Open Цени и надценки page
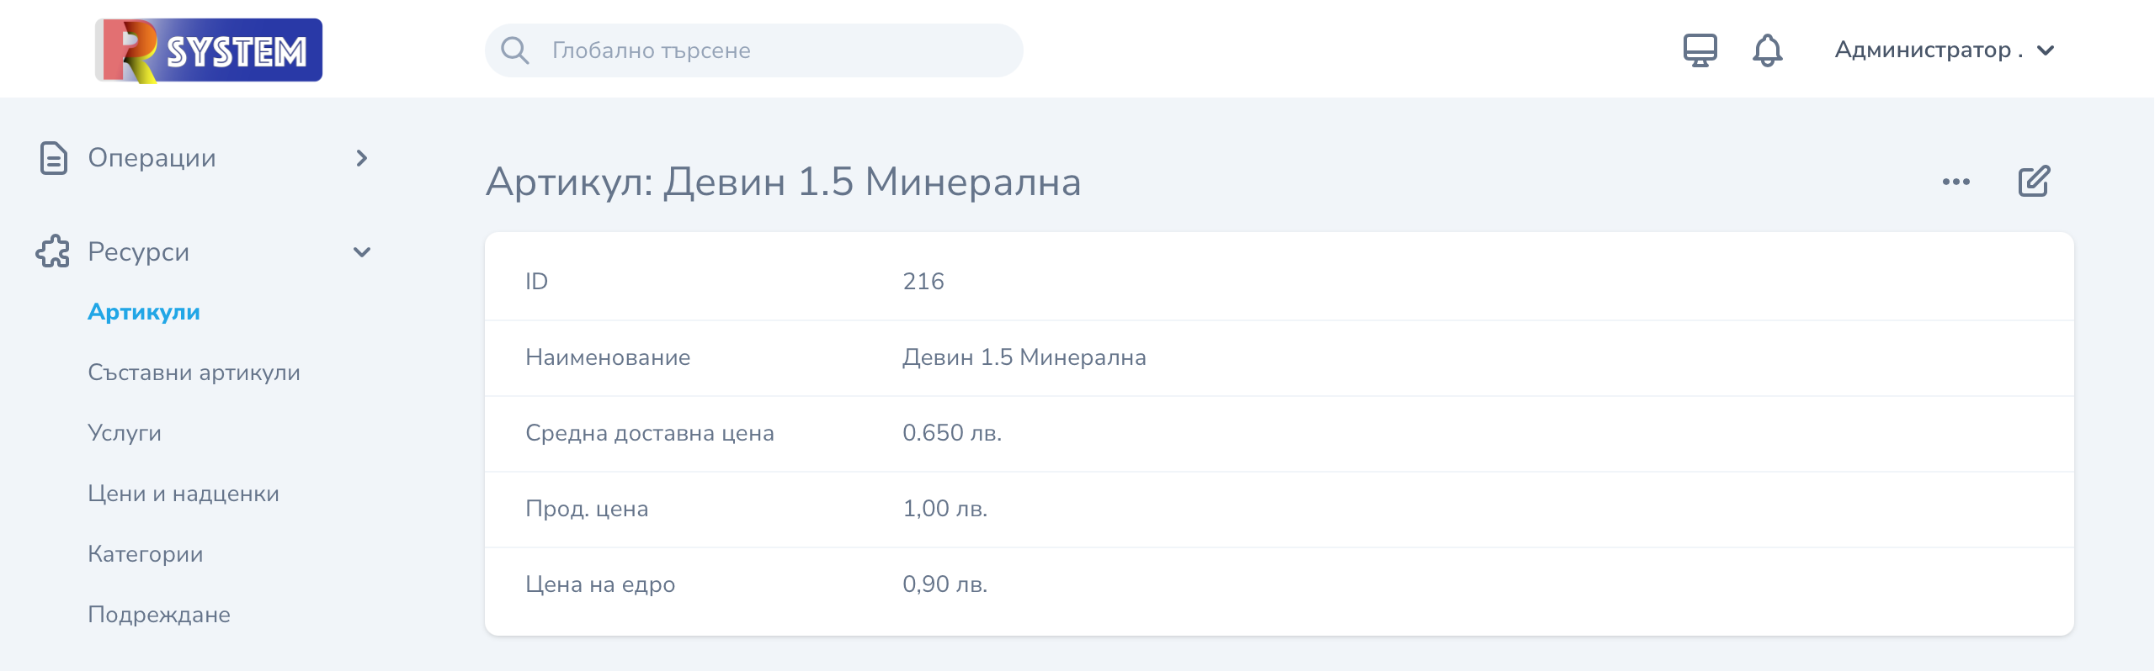This screenshot has height=671, width=2155. (x=184, y=494)
